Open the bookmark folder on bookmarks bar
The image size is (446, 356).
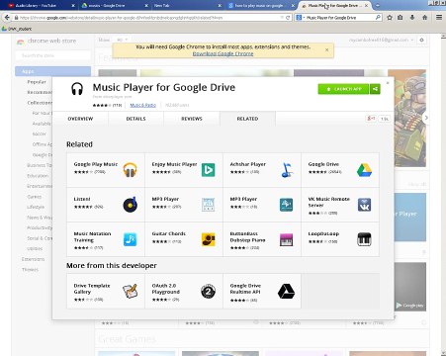[17, 29]
